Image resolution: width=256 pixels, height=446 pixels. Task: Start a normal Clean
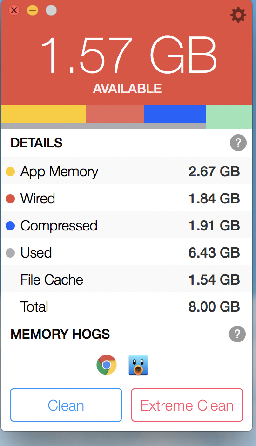(x=66, y=405)
